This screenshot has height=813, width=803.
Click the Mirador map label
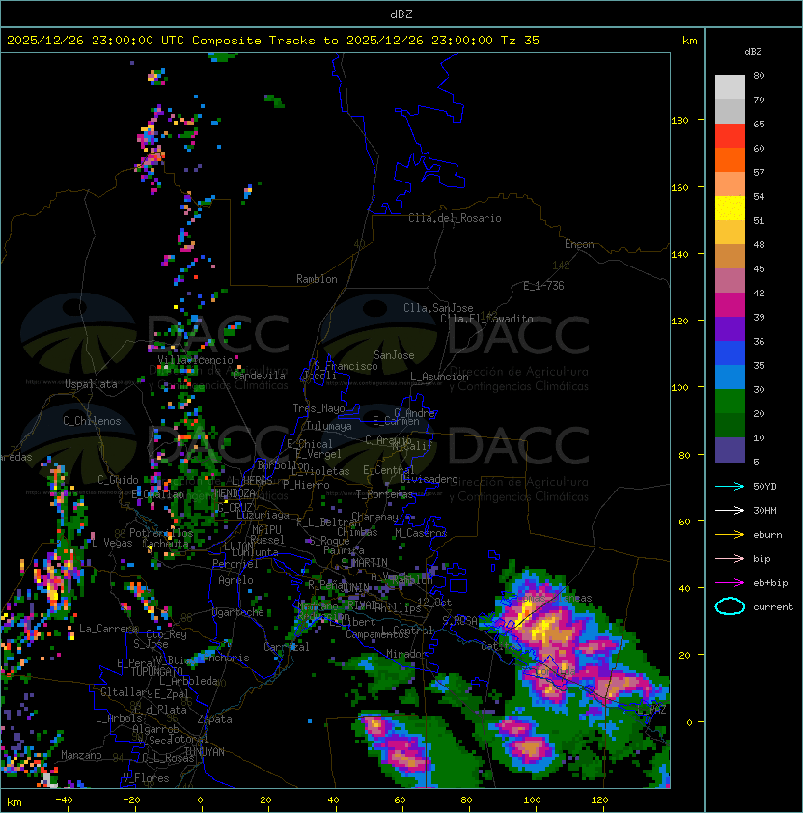point(406,654)
